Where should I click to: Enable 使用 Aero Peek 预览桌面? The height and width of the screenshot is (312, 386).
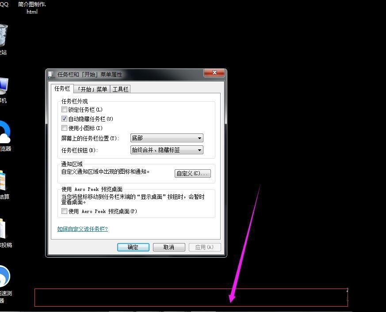(x=64, y=211)
